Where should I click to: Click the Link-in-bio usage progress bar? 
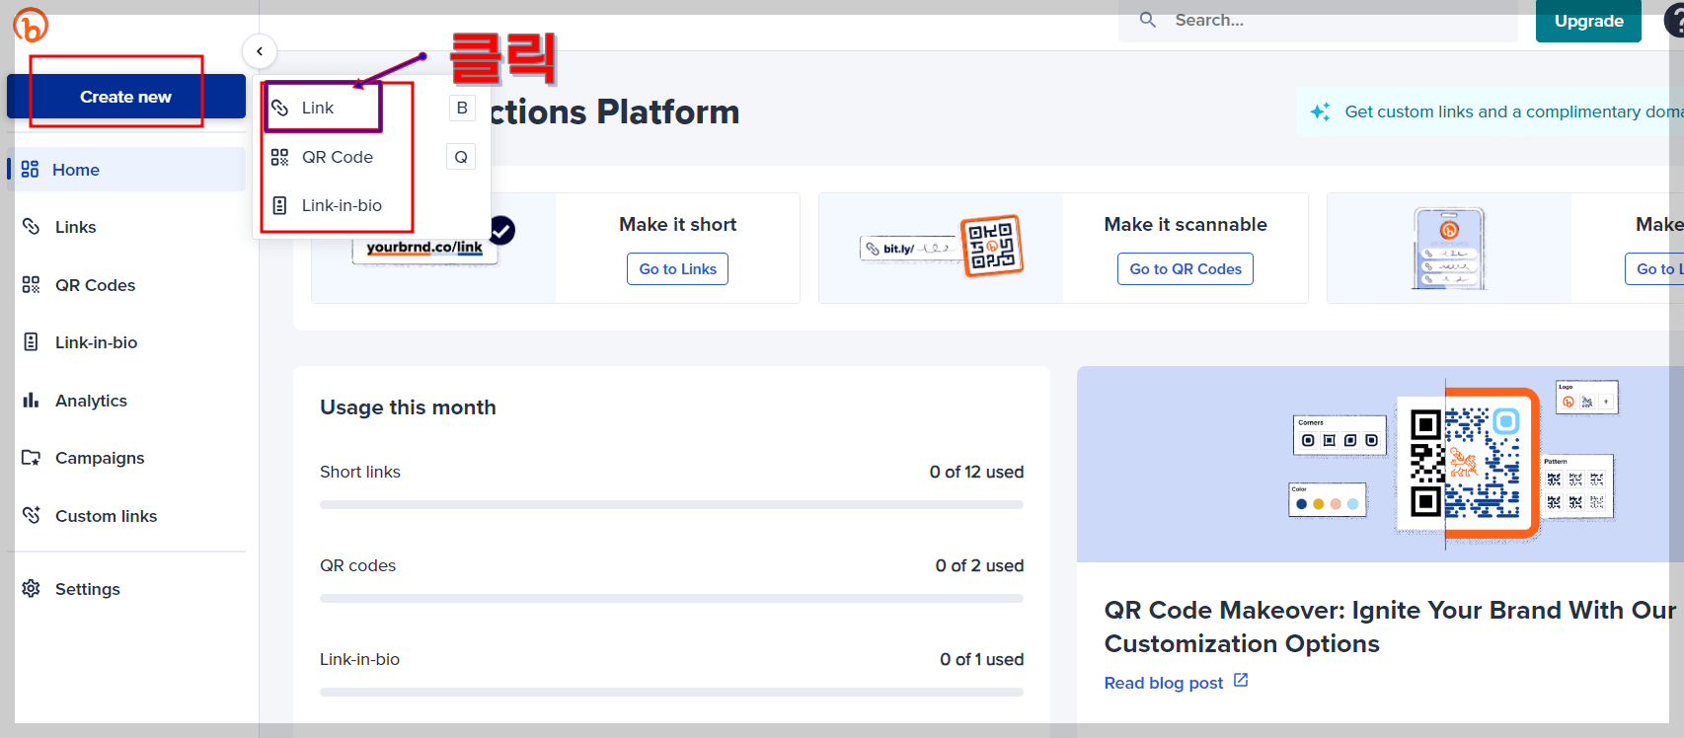(671, 692)
